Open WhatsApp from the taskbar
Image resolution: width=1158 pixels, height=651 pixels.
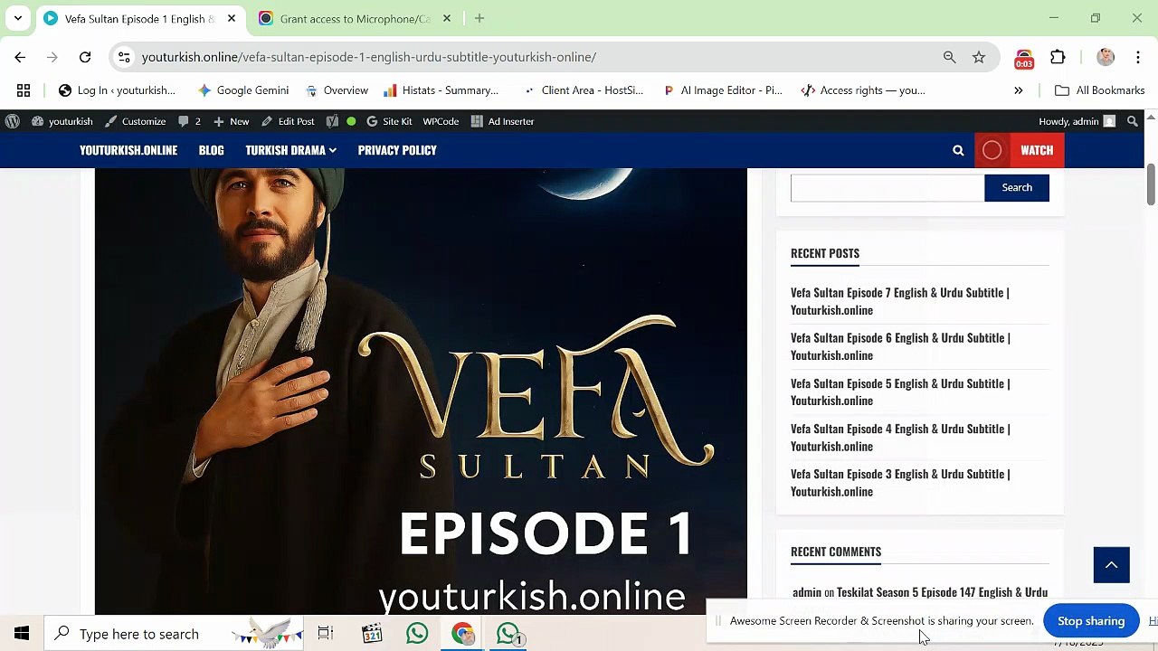pyautogui.click(x=417, y=634)
